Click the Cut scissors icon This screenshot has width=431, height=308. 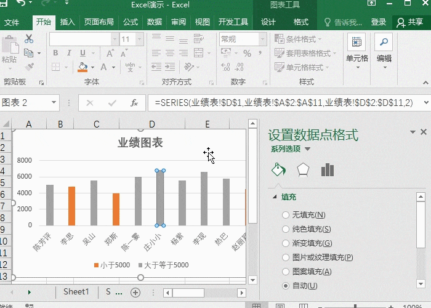pyautogui.click(x=29, y=39)
